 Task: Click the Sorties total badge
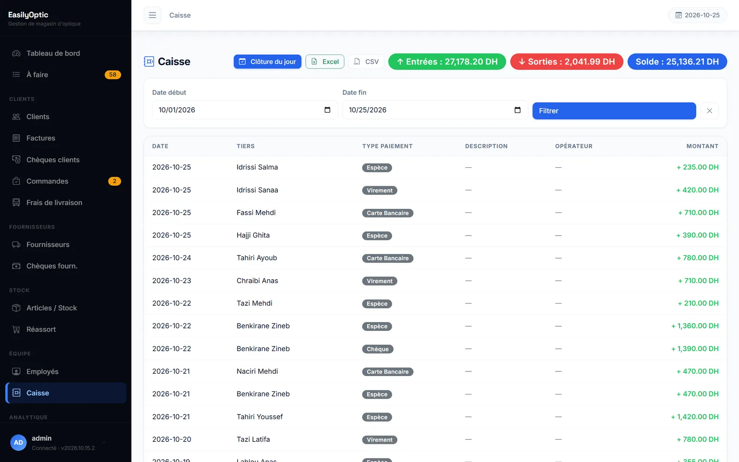567,61
